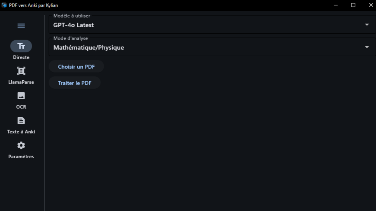Screen dimensions: 376x211
Task: Open the Paramètres gear icon
Action: click(21, 145)
